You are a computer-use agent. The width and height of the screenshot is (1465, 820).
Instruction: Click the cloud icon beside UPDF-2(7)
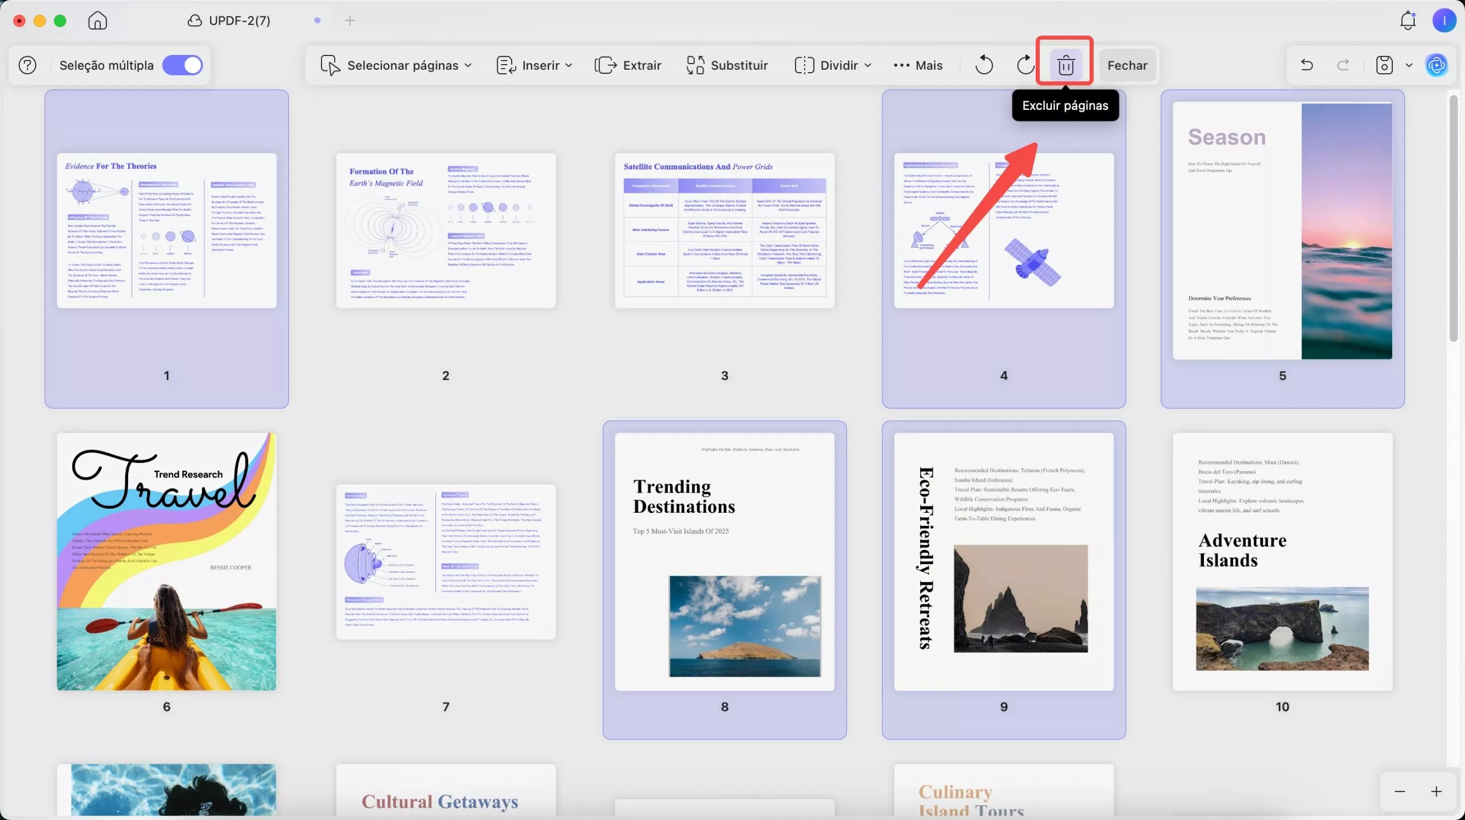[x=195, y=21]
